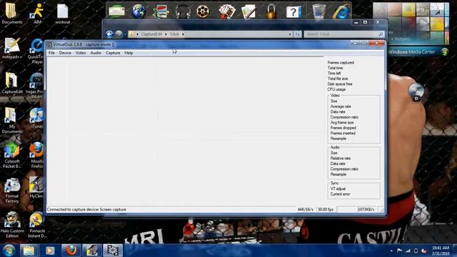Click the padlock icon in the top dock
The width and height of the screenshot is (457, 257).
coord(271,11)
